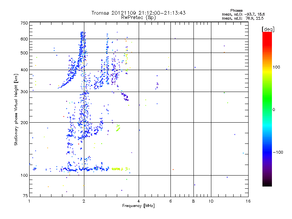The image size is (292, 219).
Task: Click the color bar '100' tick label
Action: (x=276, y=67)
